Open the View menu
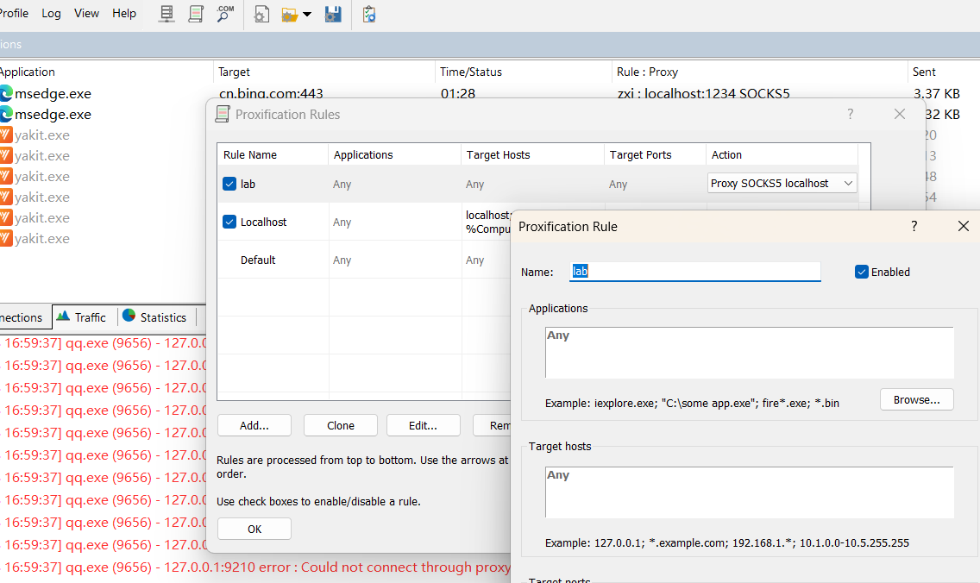This screenshot has width=980, height=583. pyautogui.click(x=86, y=13)
